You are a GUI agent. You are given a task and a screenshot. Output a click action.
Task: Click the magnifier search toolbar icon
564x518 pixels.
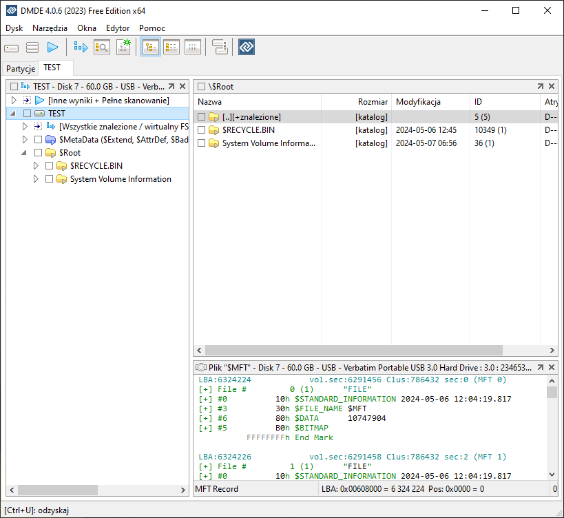point(102,47)
